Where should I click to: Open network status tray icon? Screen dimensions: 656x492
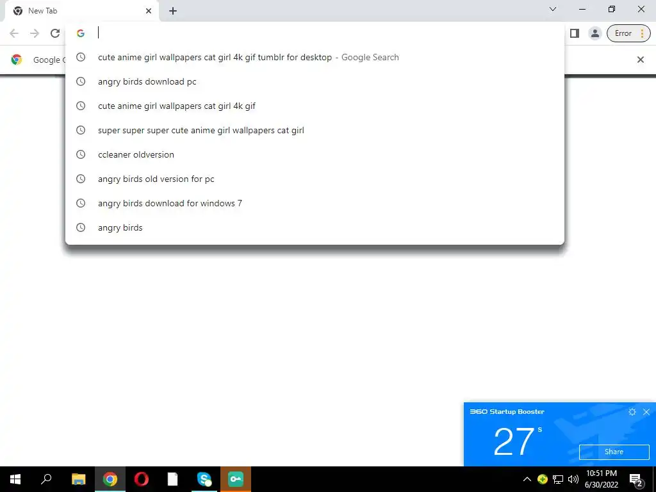pyautogui.click(x=558, y=479)
